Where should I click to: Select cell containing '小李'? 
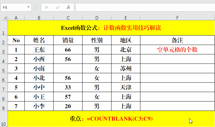[39, 106]
